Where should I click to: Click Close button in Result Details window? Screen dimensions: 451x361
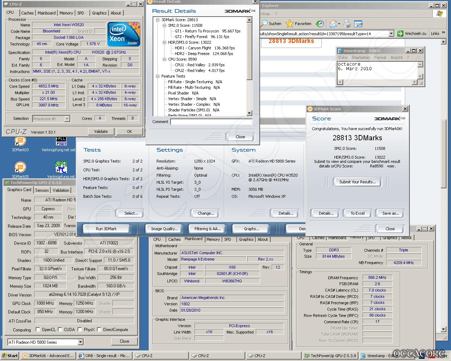[240, 137]
